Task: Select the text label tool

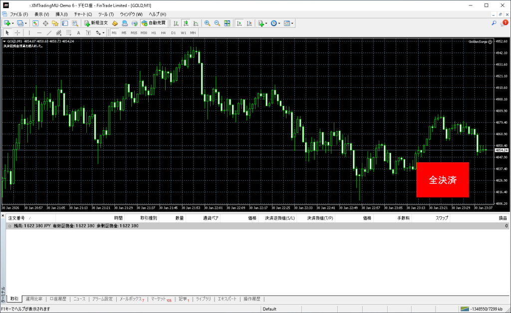Action: click(x=78, y=32)
